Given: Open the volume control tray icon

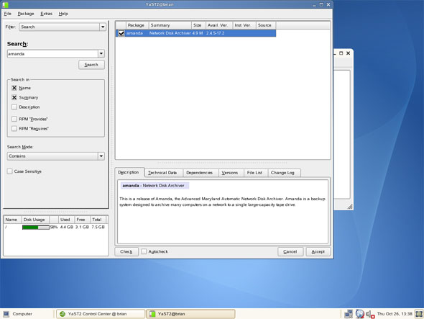Looking at the screenshot, I should 370,314.
